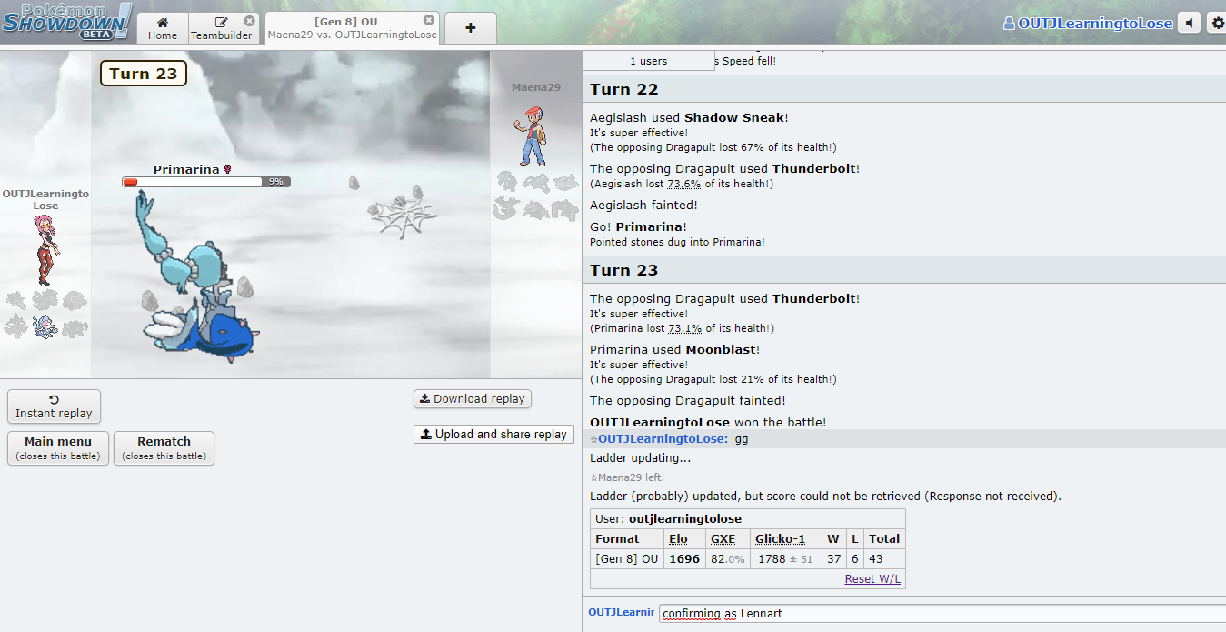This screenshot has width=1226, height=632.
Task: Click Primarina's 9% HP bar
Action: click(206, 182)
